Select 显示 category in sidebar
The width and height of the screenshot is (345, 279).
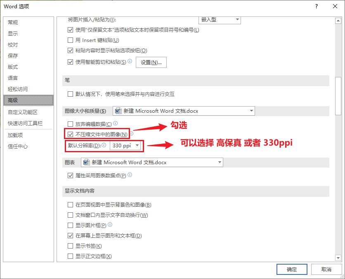(x=28, y=34)
